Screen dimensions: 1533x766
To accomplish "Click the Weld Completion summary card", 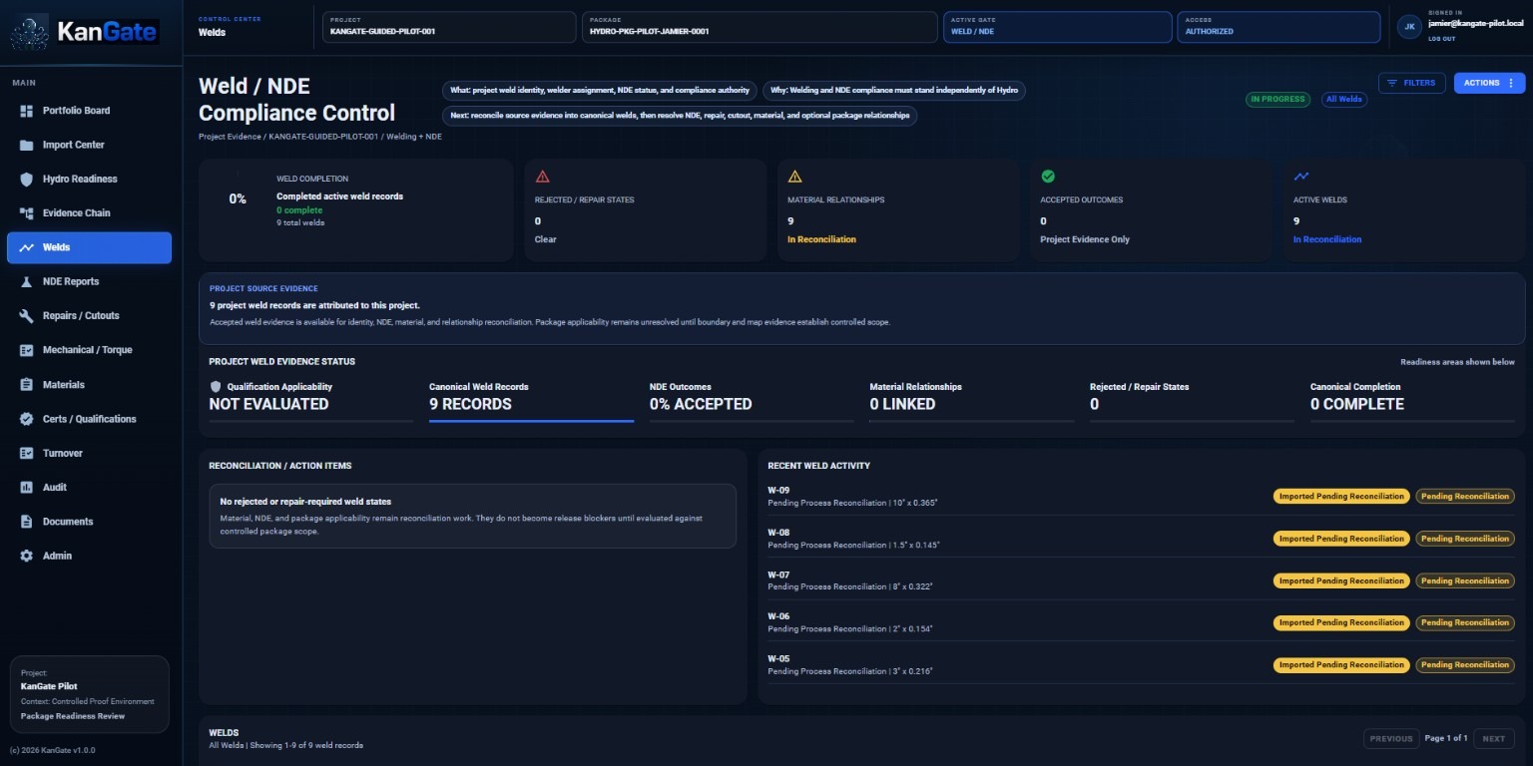I will tap(355, 210).
